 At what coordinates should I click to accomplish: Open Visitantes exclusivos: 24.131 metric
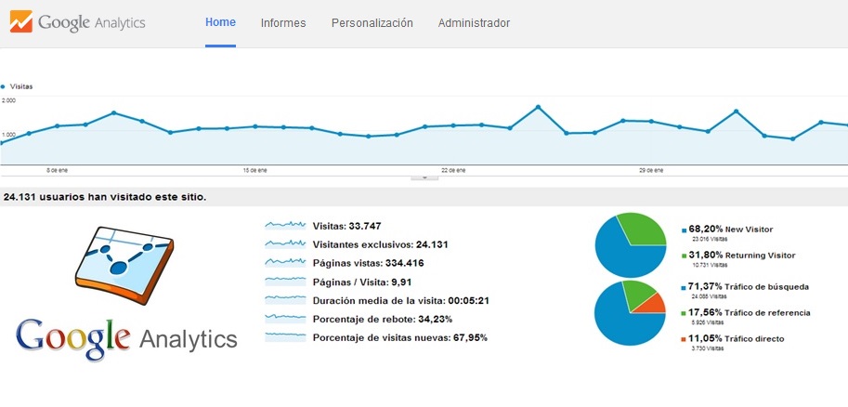coord(380,244)
